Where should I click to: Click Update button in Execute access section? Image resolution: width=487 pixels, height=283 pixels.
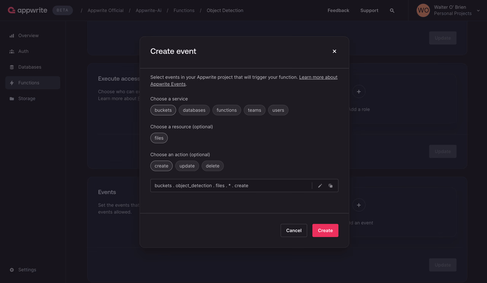tap(443, 152)
